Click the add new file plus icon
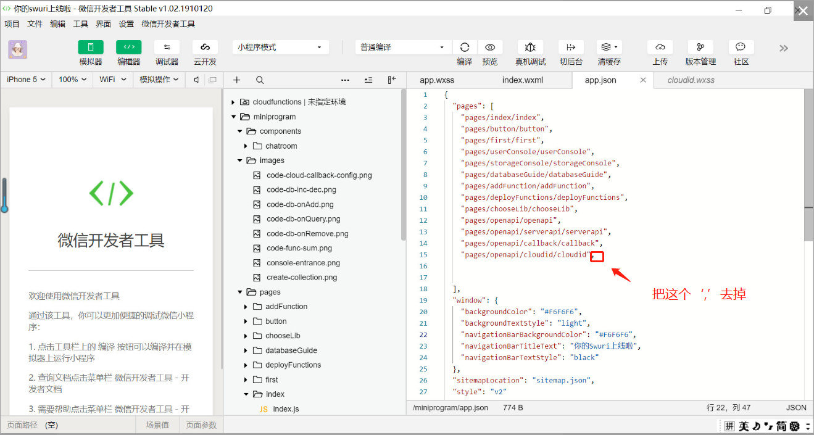The image size is (814, 435). [x=237, y=80]
